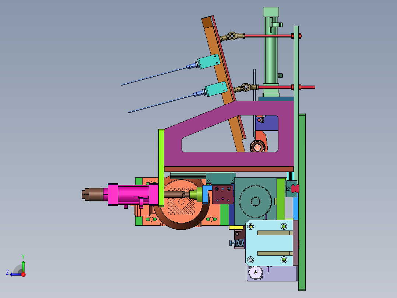This screenshot has width=397, height=298.
Task: Select the lower teal sensor body
Action: (x=217, y=89)
